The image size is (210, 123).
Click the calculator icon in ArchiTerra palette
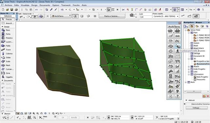pyautogui.click(x=171, y=76)
